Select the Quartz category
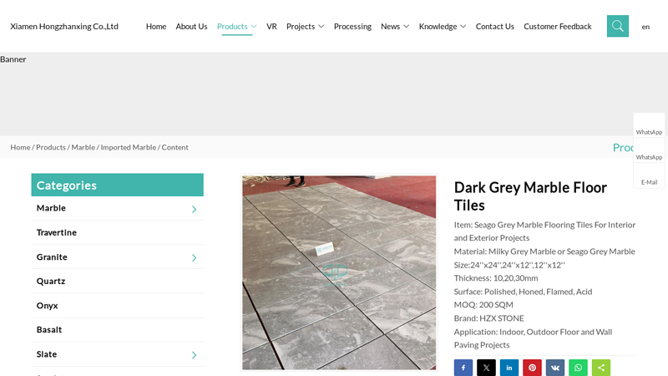The width and height of the screenshot is (668, 376). pos(51,282)
